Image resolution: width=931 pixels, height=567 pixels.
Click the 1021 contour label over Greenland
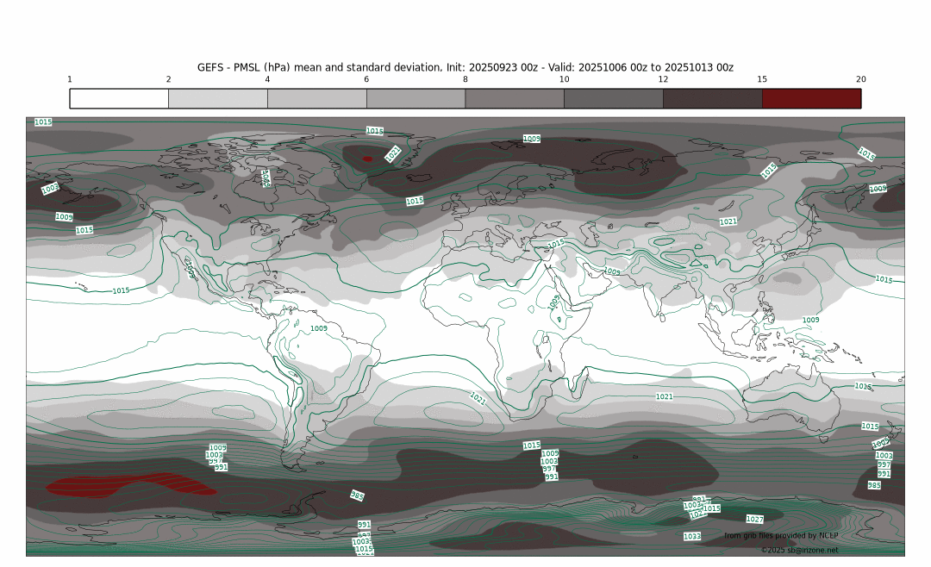tap(393, 154)
